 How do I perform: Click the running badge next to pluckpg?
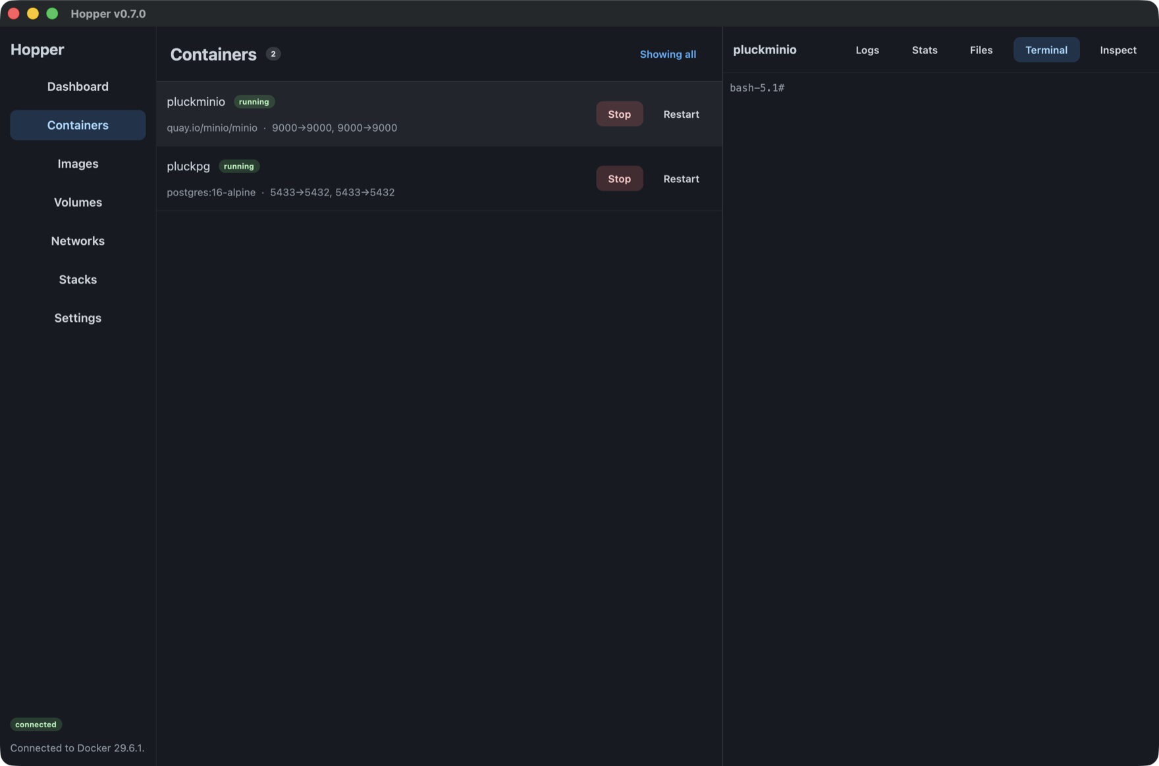click(x=238, y=166)
